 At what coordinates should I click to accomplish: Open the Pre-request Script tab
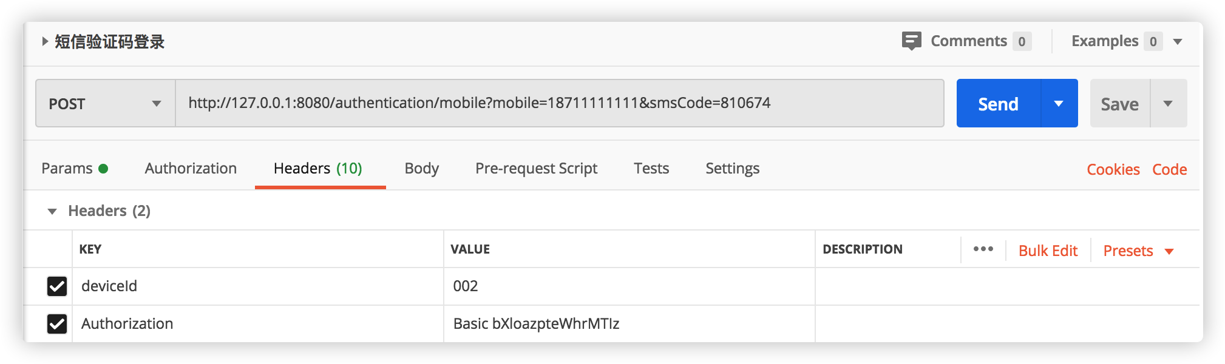pyautogui.click(x=536, y=169)
